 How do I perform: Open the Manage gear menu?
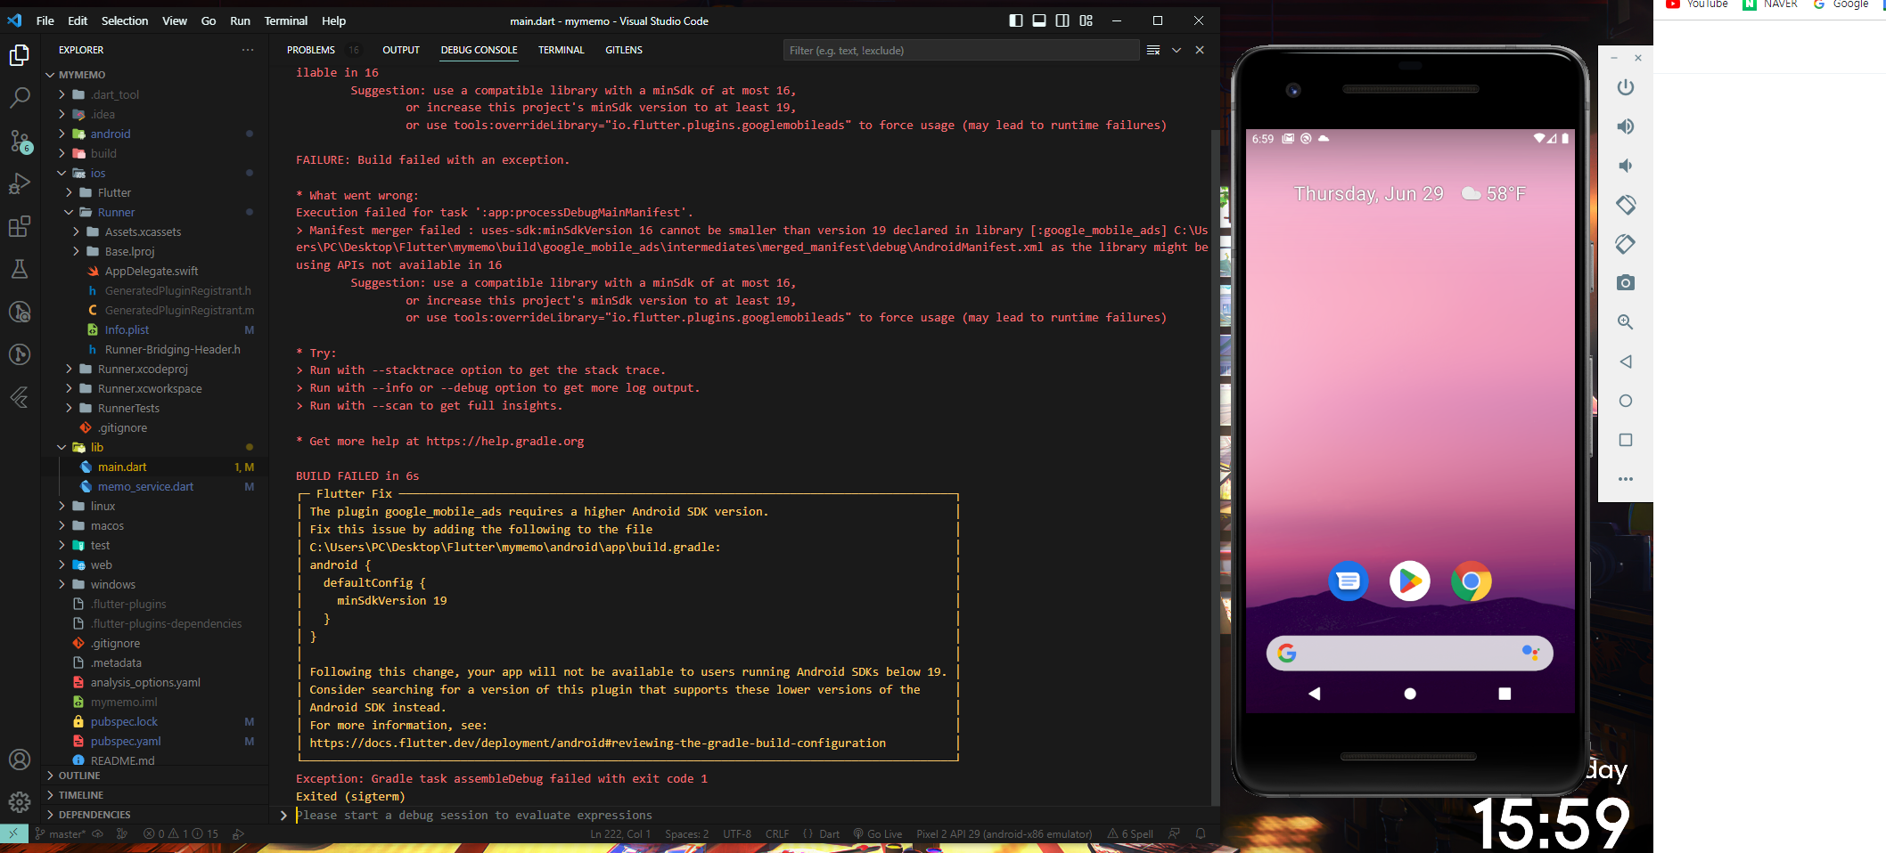(x=20, y=802)
